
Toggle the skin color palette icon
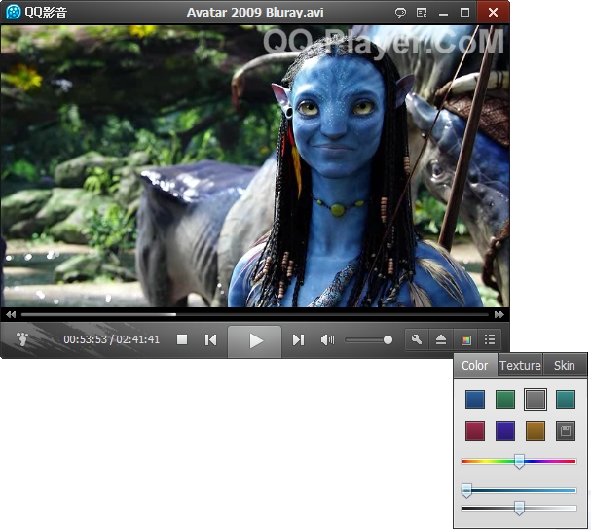coord(465,340)
